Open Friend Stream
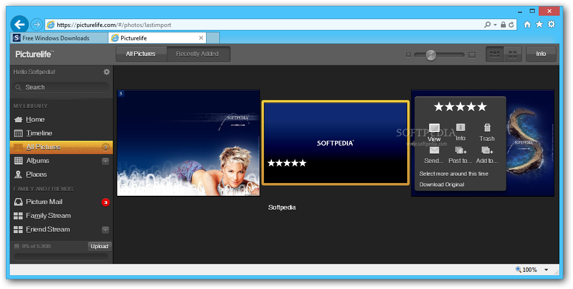The image size is (573, 289). [61, 230]
